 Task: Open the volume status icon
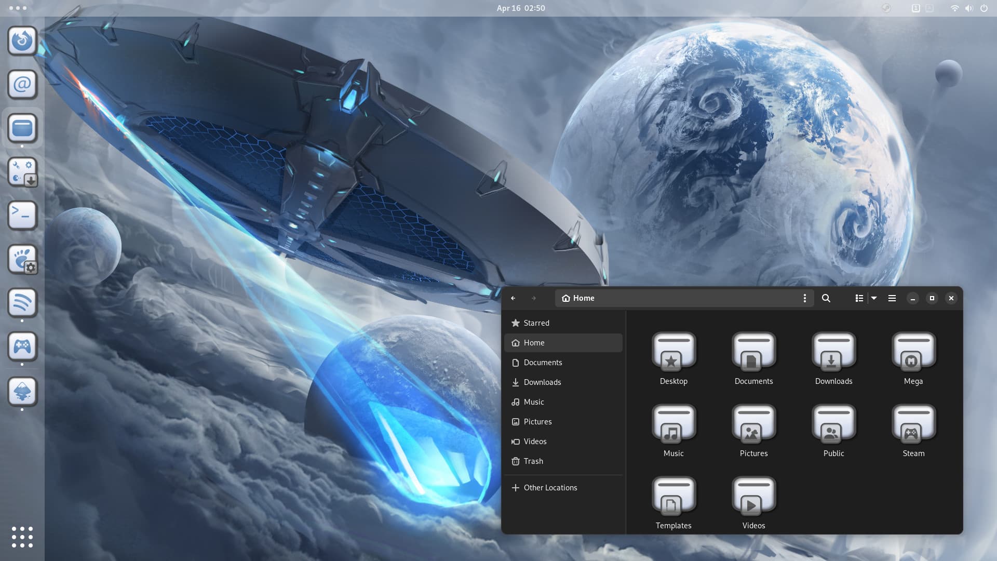tap(969, 8)
